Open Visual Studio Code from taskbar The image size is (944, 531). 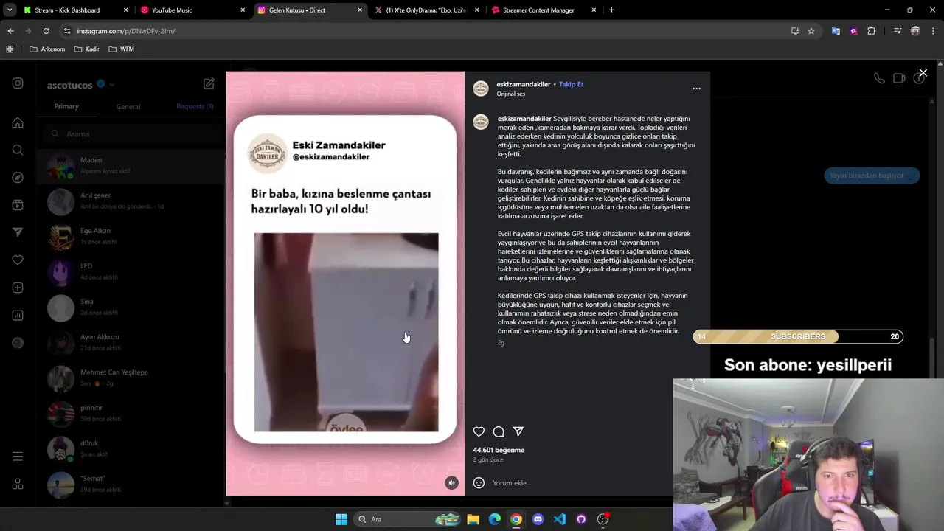560,519
